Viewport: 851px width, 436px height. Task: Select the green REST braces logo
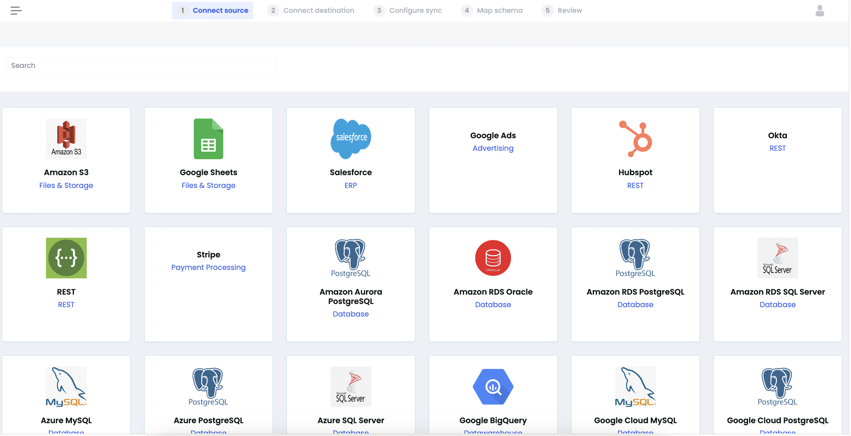[66, 258]
